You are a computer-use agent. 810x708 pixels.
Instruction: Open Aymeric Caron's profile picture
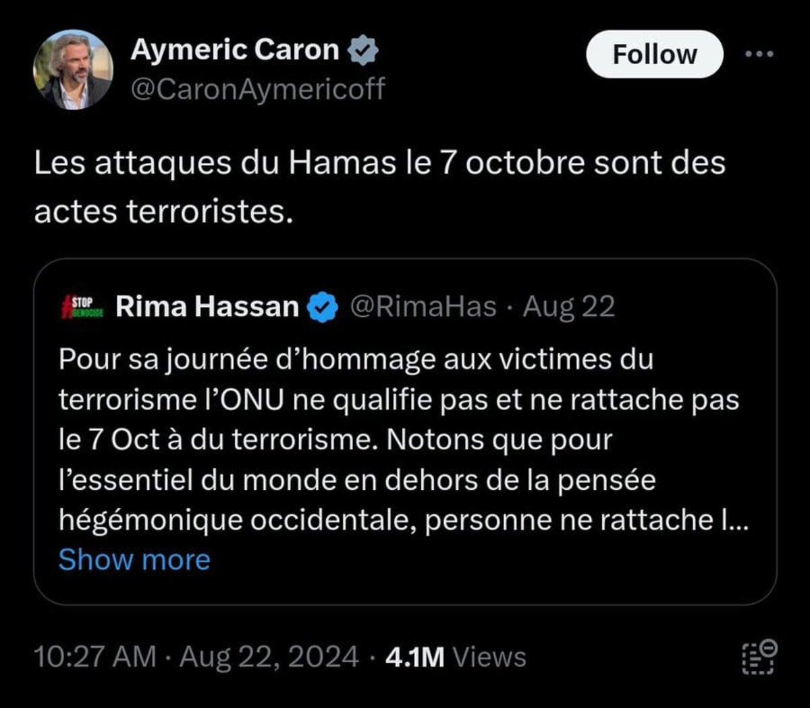pos(73,70)
